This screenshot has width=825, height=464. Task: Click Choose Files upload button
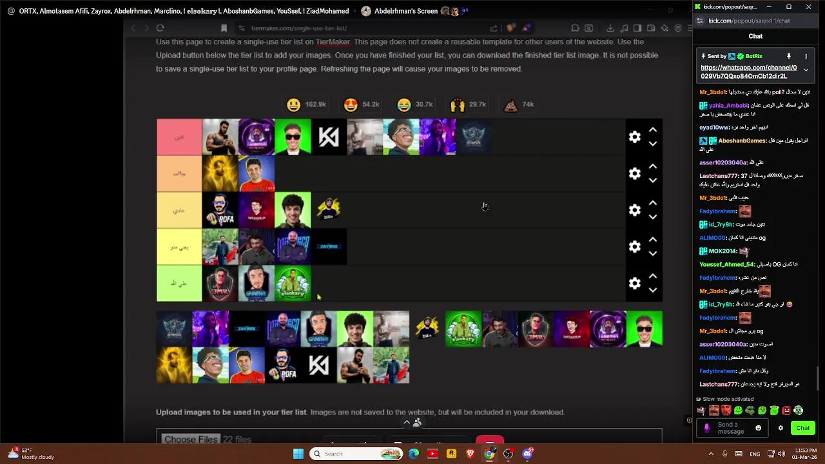coord(190,440)
